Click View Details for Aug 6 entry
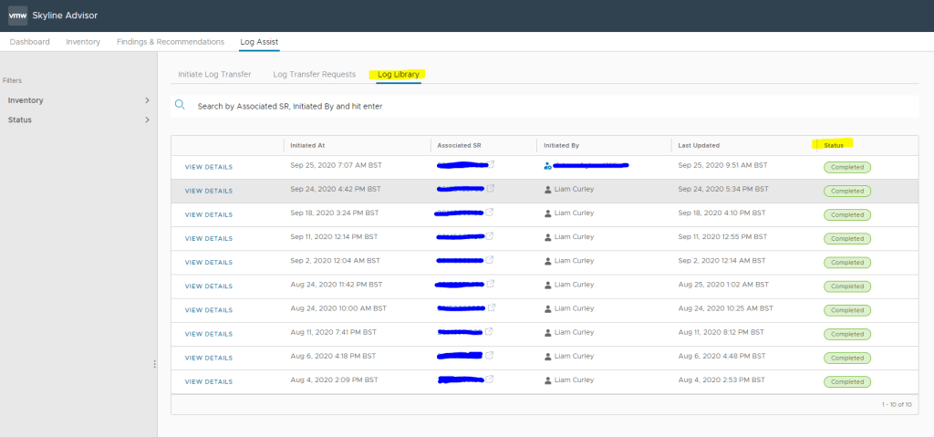934x437 pixels. click(x=208, y=358)
